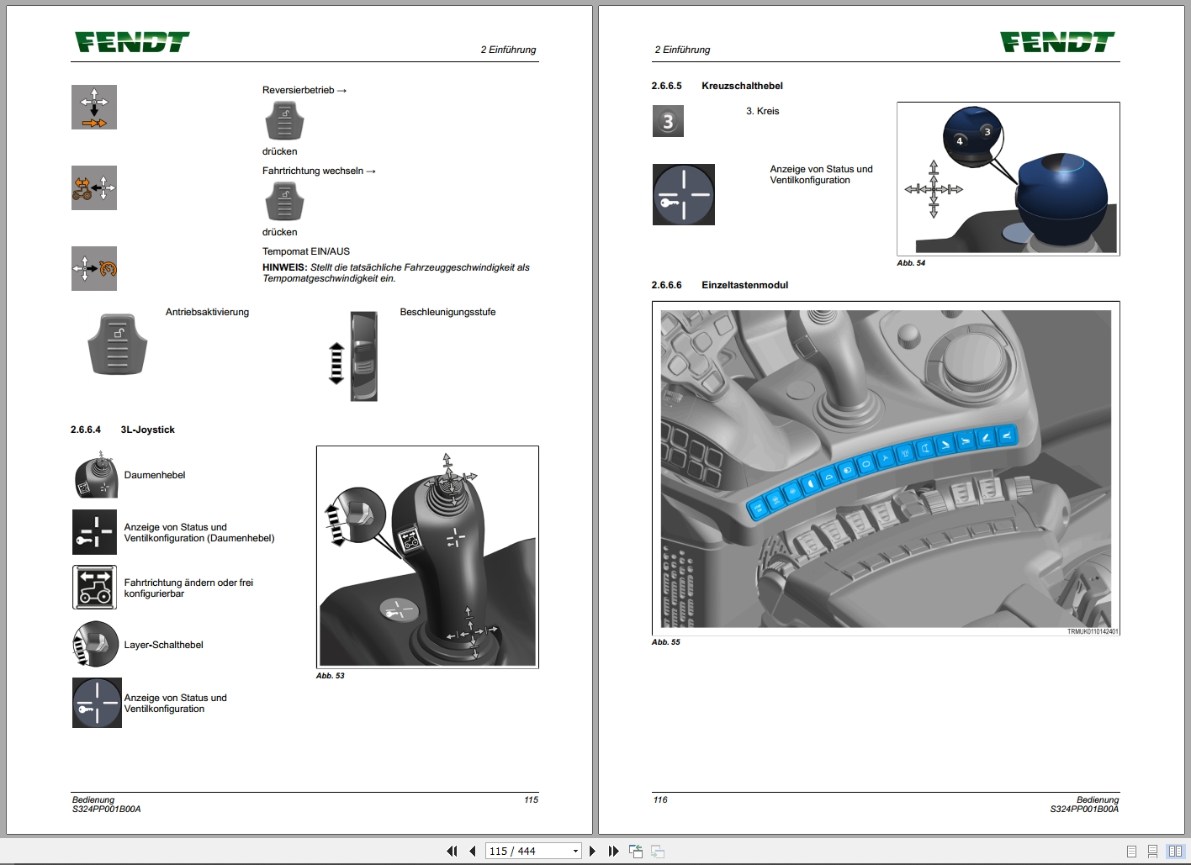The width and height of the screenshot is (1191, 865).
Task: Click the heading 2.6.6.5 Kreuzschalthebel
Action: 717,86
